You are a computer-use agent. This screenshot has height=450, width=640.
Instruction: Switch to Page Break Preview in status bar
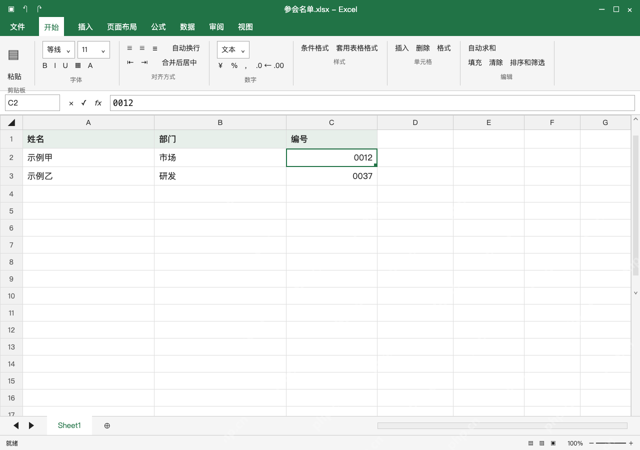pyautogui.click(x=553, y=443)
